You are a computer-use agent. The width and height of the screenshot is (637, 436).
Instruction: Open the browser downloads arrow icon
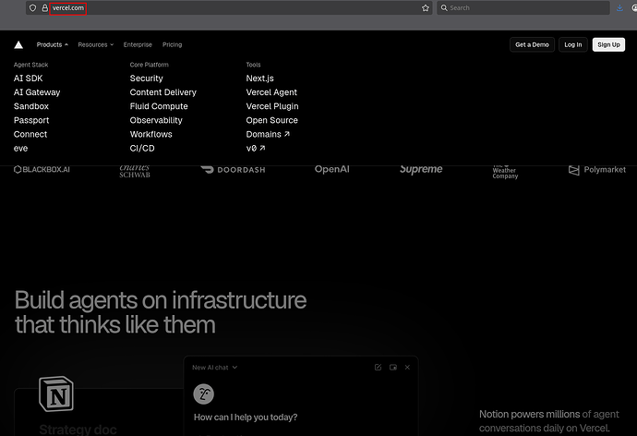click(619, 7)
